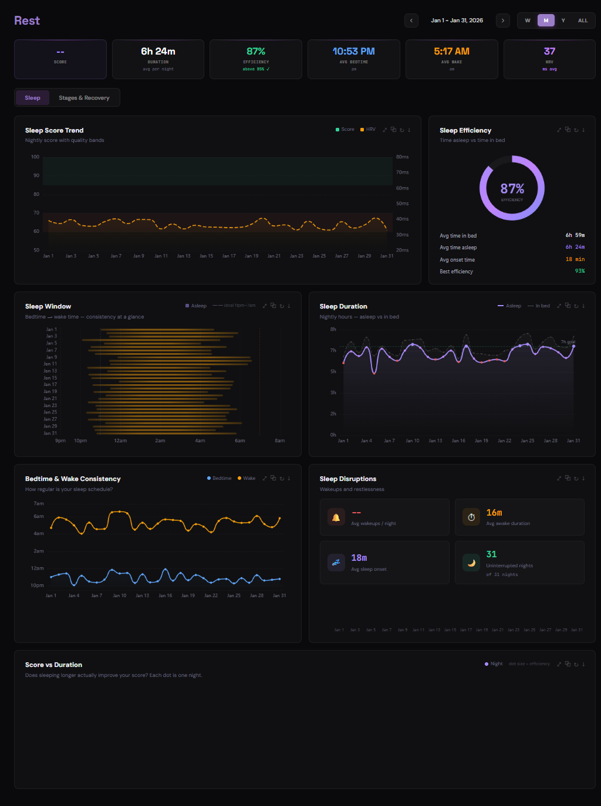Switch range to W (week) view
This screenshot has width=601, height=806.
tap(528, 21)
